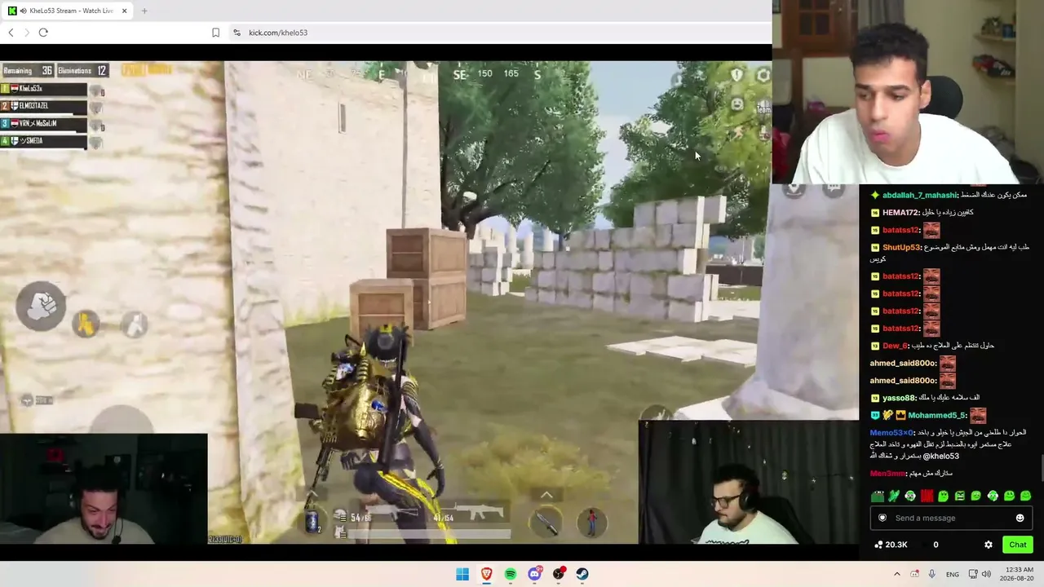Open the network and volume quick settings
The image size is (1044, 587).
pyautogui.click(x=978, y=574)
